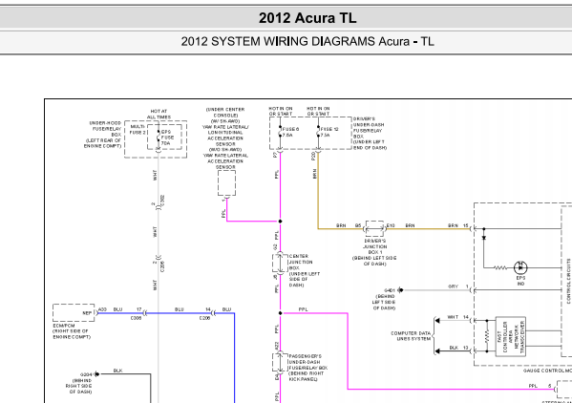
Task: Click the resistor symbol beside the EPS lamp
Action: click(x=500, y=267)
